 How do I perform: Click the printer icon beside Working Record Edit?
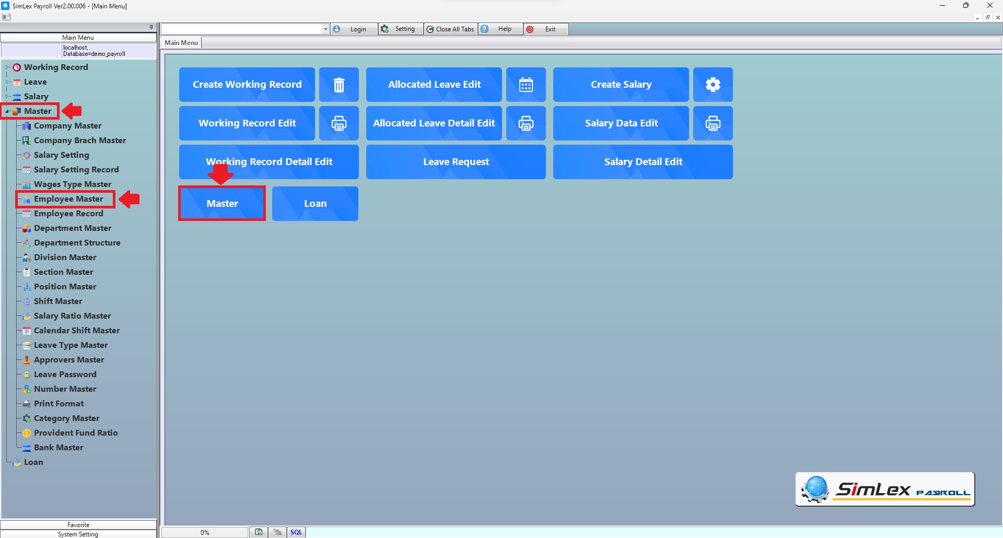[x=339, y=123]
